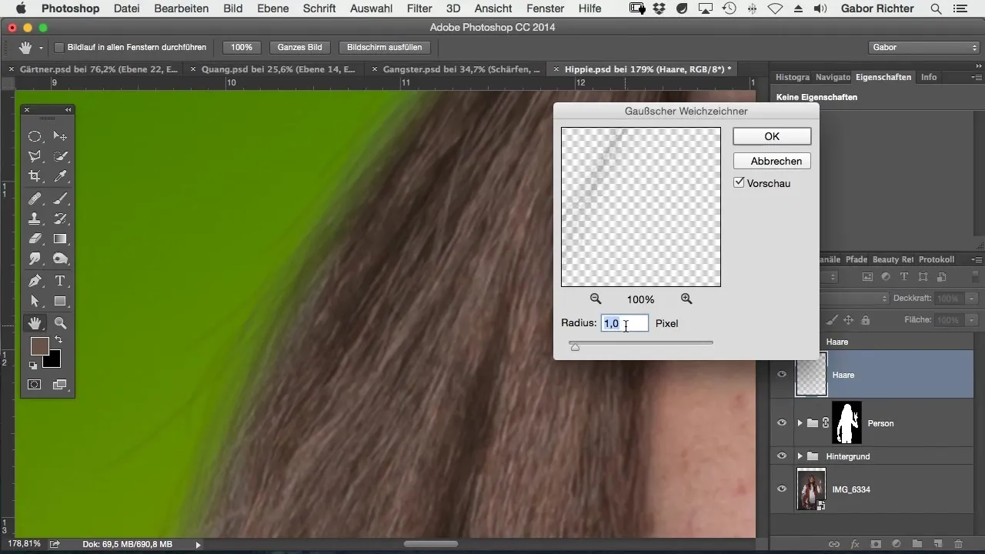Image resolution: width=985 pixels, height=554 pixels.
Task: Expand the Hintergrund group
Action: 800,456
